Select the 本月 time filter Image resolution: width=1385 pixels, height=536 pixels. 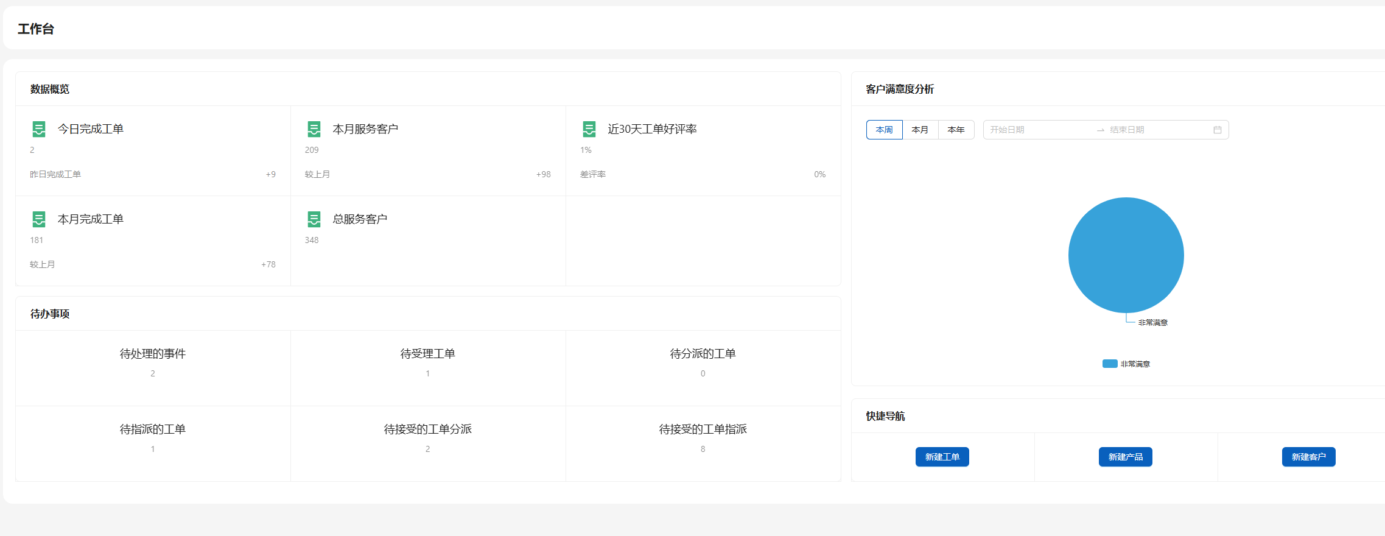point(920,130)
